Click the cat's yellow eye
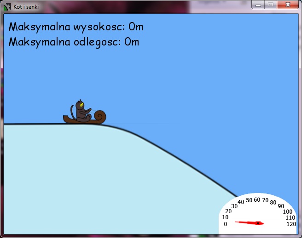Viewport: 302px width, 238px height. point(81,105)
